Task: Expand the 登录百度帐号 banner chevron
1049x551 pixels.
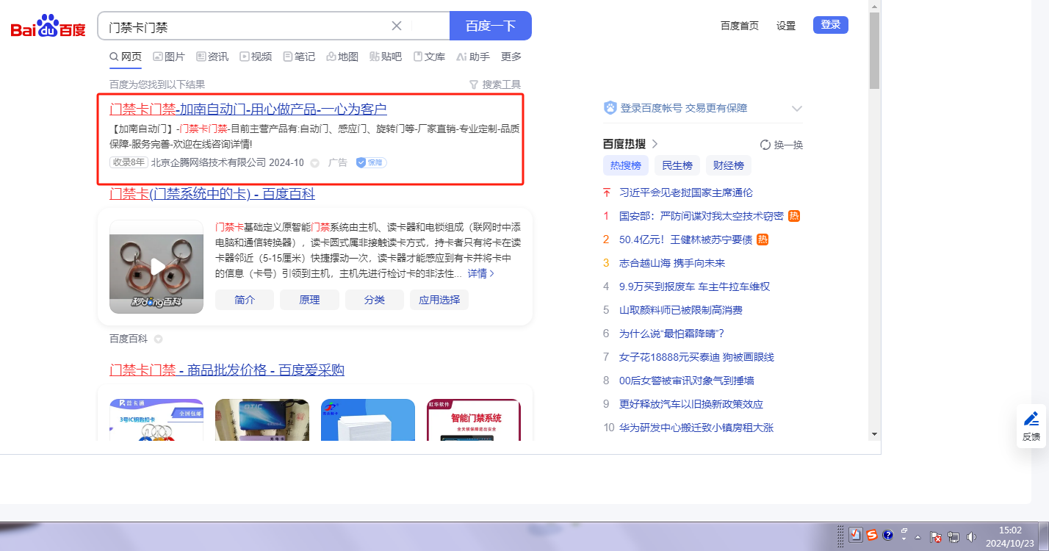Action: (x=797, y=109)
